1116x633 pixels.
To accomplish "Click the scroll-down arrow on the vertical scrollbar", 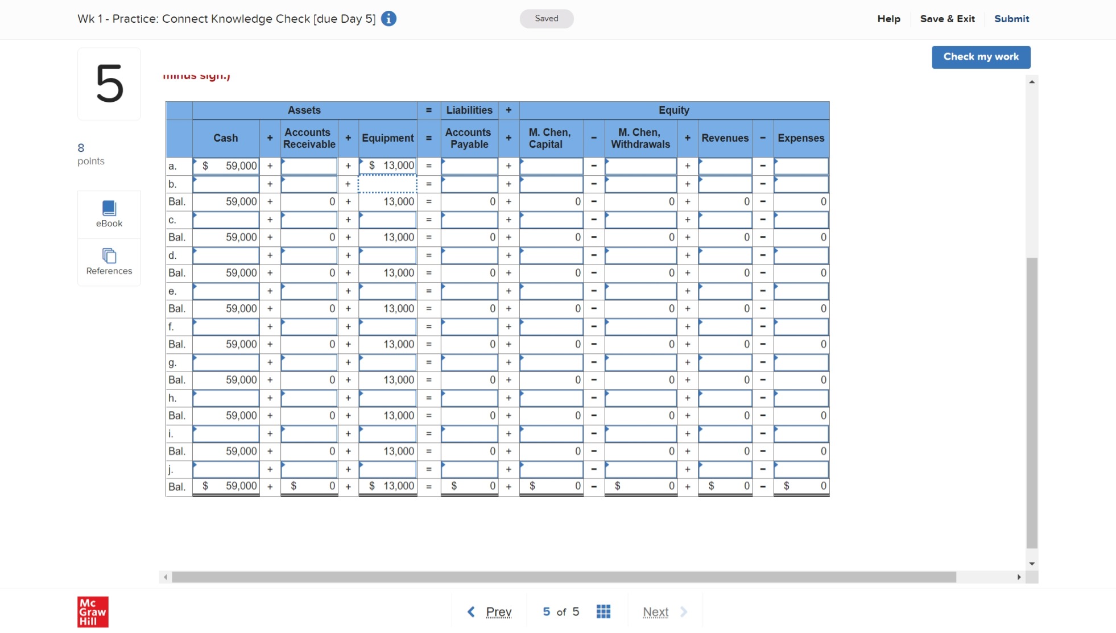I will 1031,563.
